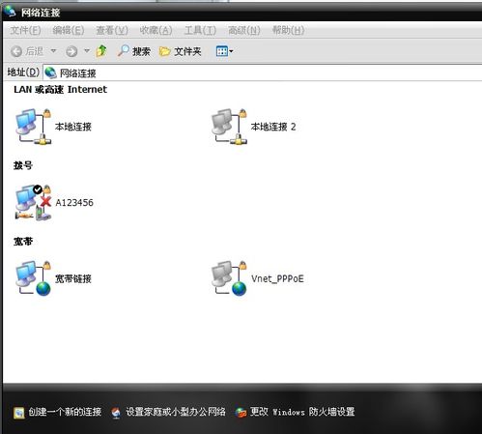Select the A123456 dial-up connection icon
Screen dimensions: 482x434
point(34,203)
